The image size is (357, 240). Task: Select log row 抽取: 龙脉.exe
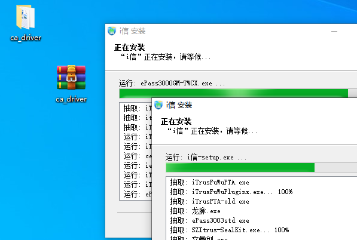coord(195,211)
